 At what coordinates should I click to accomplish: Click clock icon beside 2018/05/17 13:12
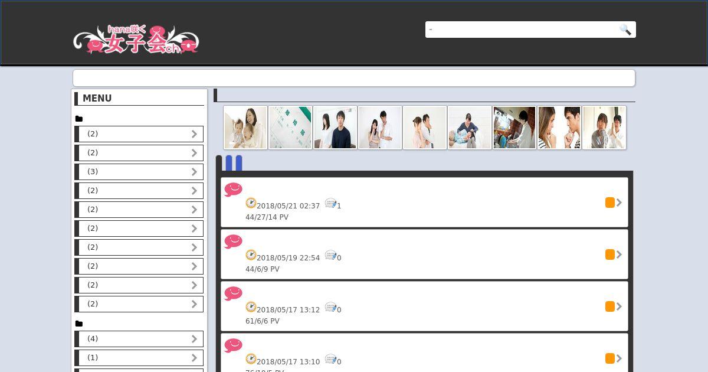click(251, 307)
